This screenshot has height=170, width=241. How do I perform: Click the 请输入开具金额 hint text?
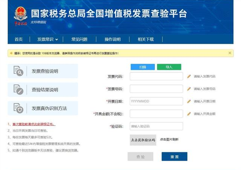tap(204, 114)
